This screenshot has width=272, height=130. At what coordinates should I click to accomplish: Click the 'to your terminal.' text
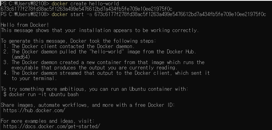click(x=34, y=78)
